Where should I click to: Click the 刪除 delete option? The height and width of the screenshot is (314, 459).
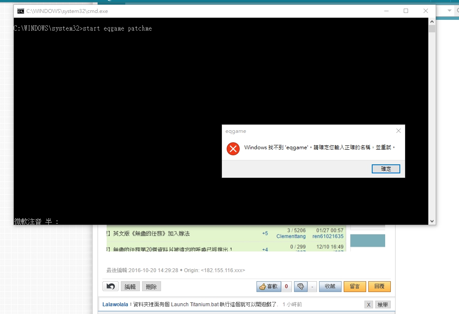(x=151, y=286)
